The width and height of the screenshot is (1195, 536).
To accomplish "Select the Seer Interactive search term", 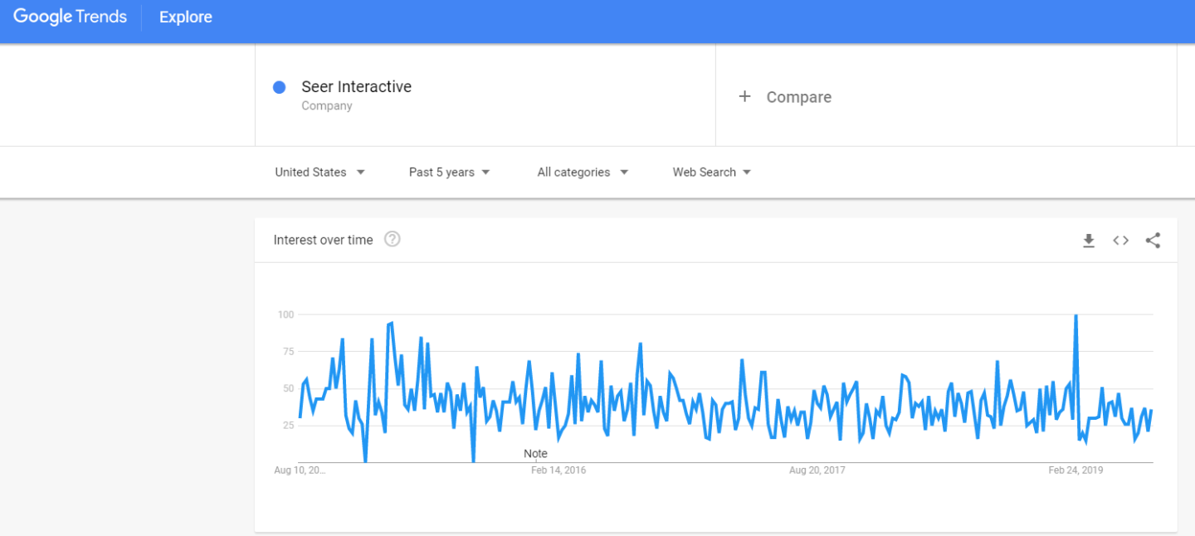I will (356, 87).
